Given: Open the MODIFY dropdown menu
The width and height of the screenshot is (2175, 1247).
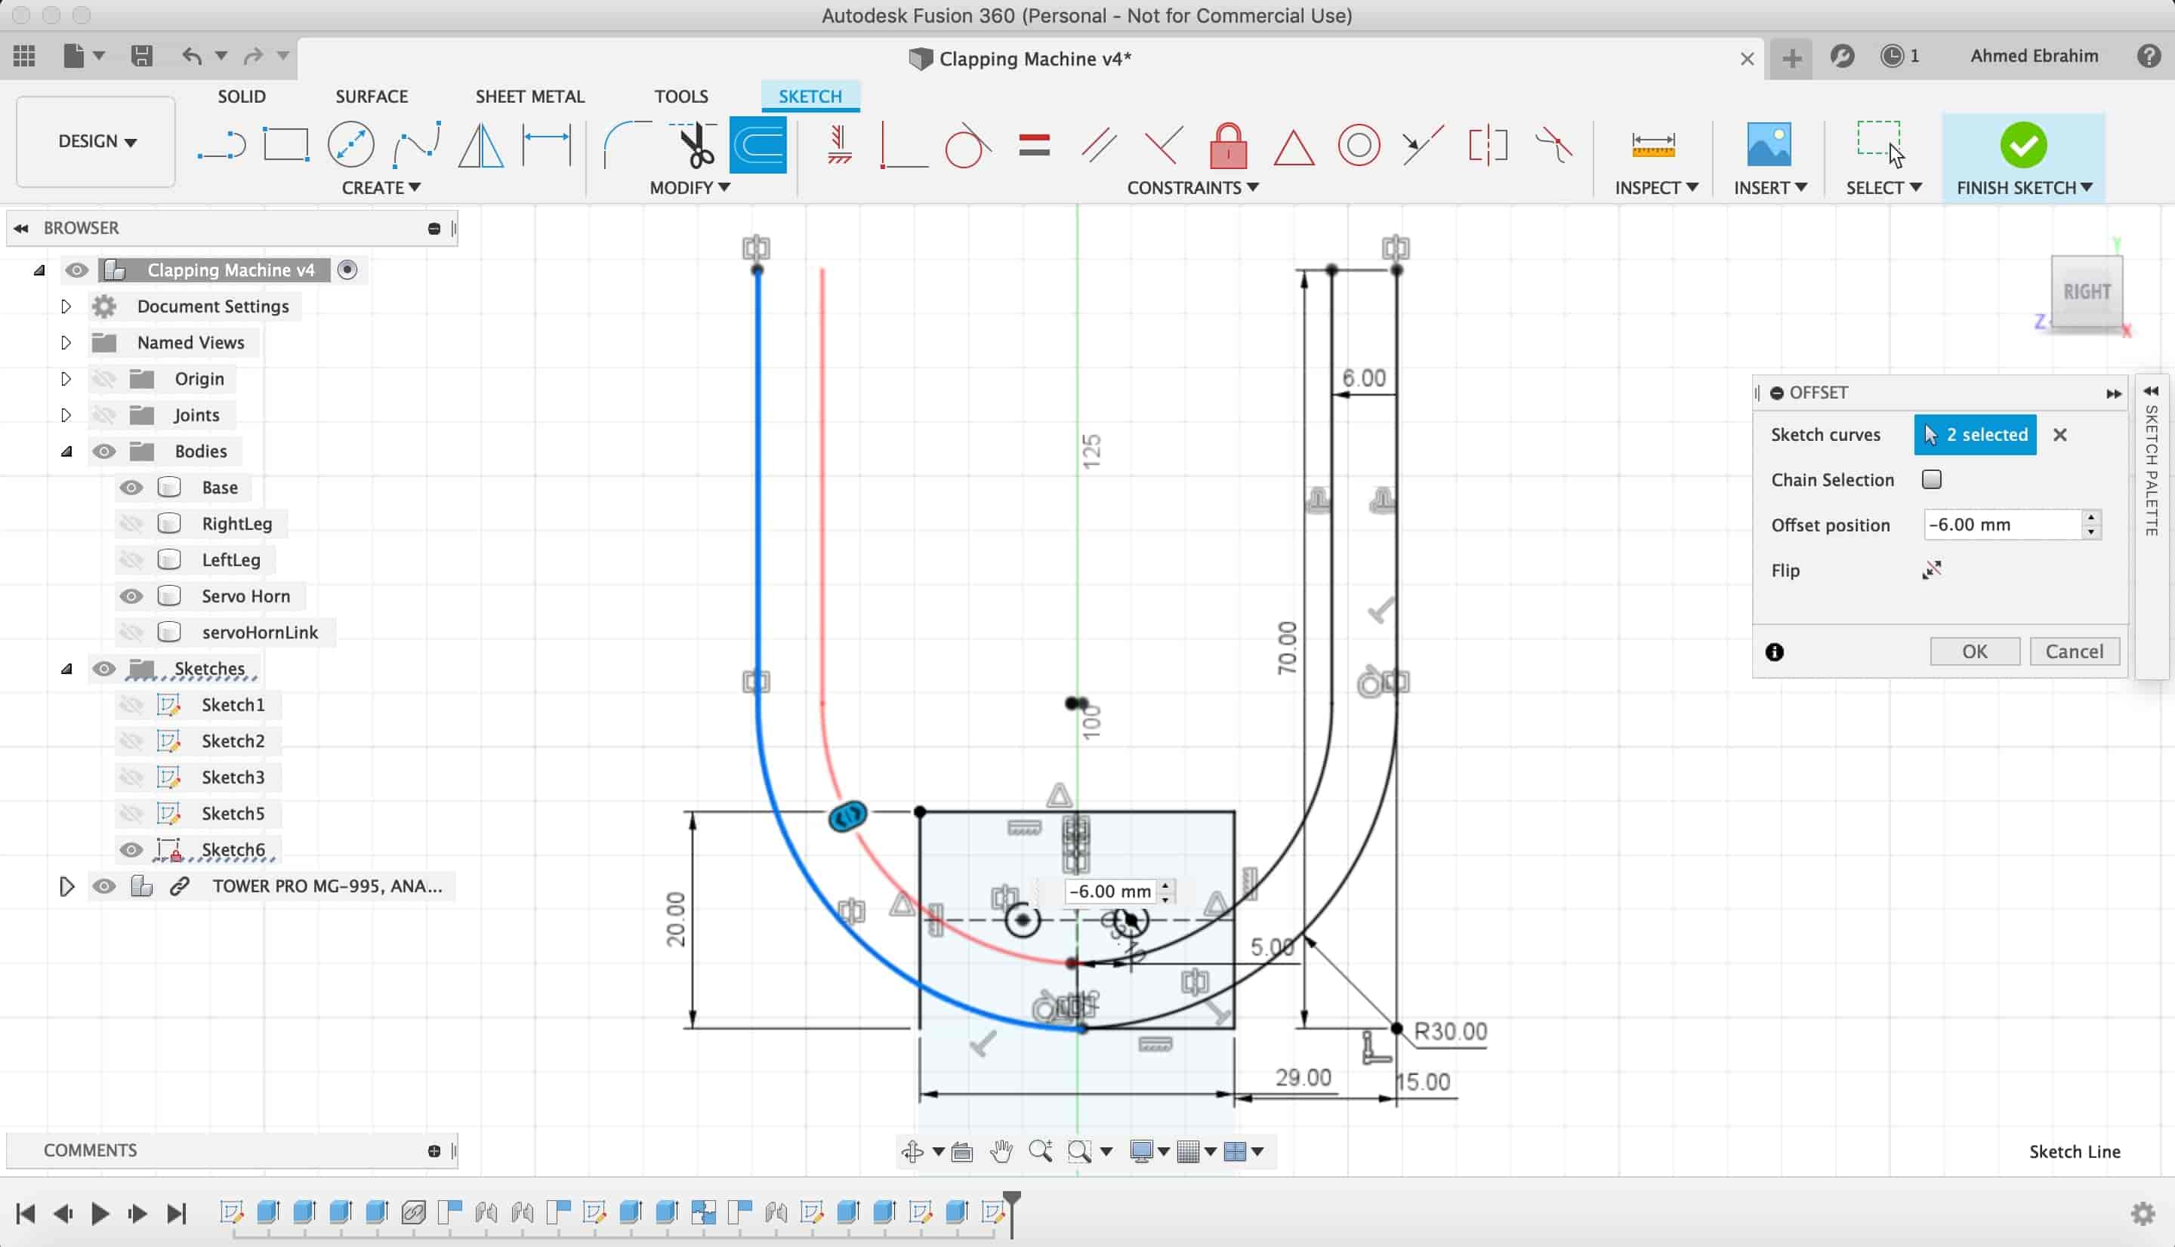Looking at the screenshot, I should (690, 187).
